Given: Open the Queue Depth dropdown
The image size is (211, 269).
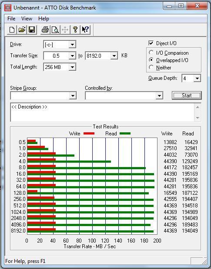Looking at the screenshot, I should click(197, 79).
